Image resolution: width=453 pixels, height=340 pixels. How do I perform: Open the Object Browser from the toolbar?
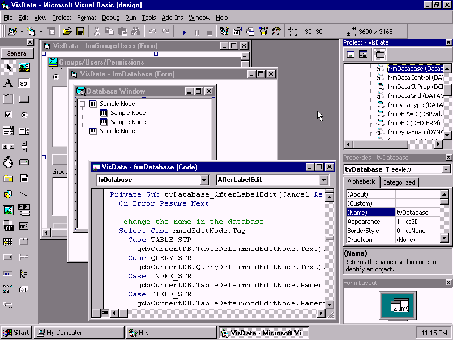click(263, 31)
